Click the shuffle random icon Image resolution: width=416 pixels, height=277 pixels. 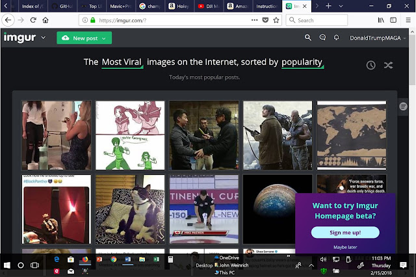tap(388, 65)
